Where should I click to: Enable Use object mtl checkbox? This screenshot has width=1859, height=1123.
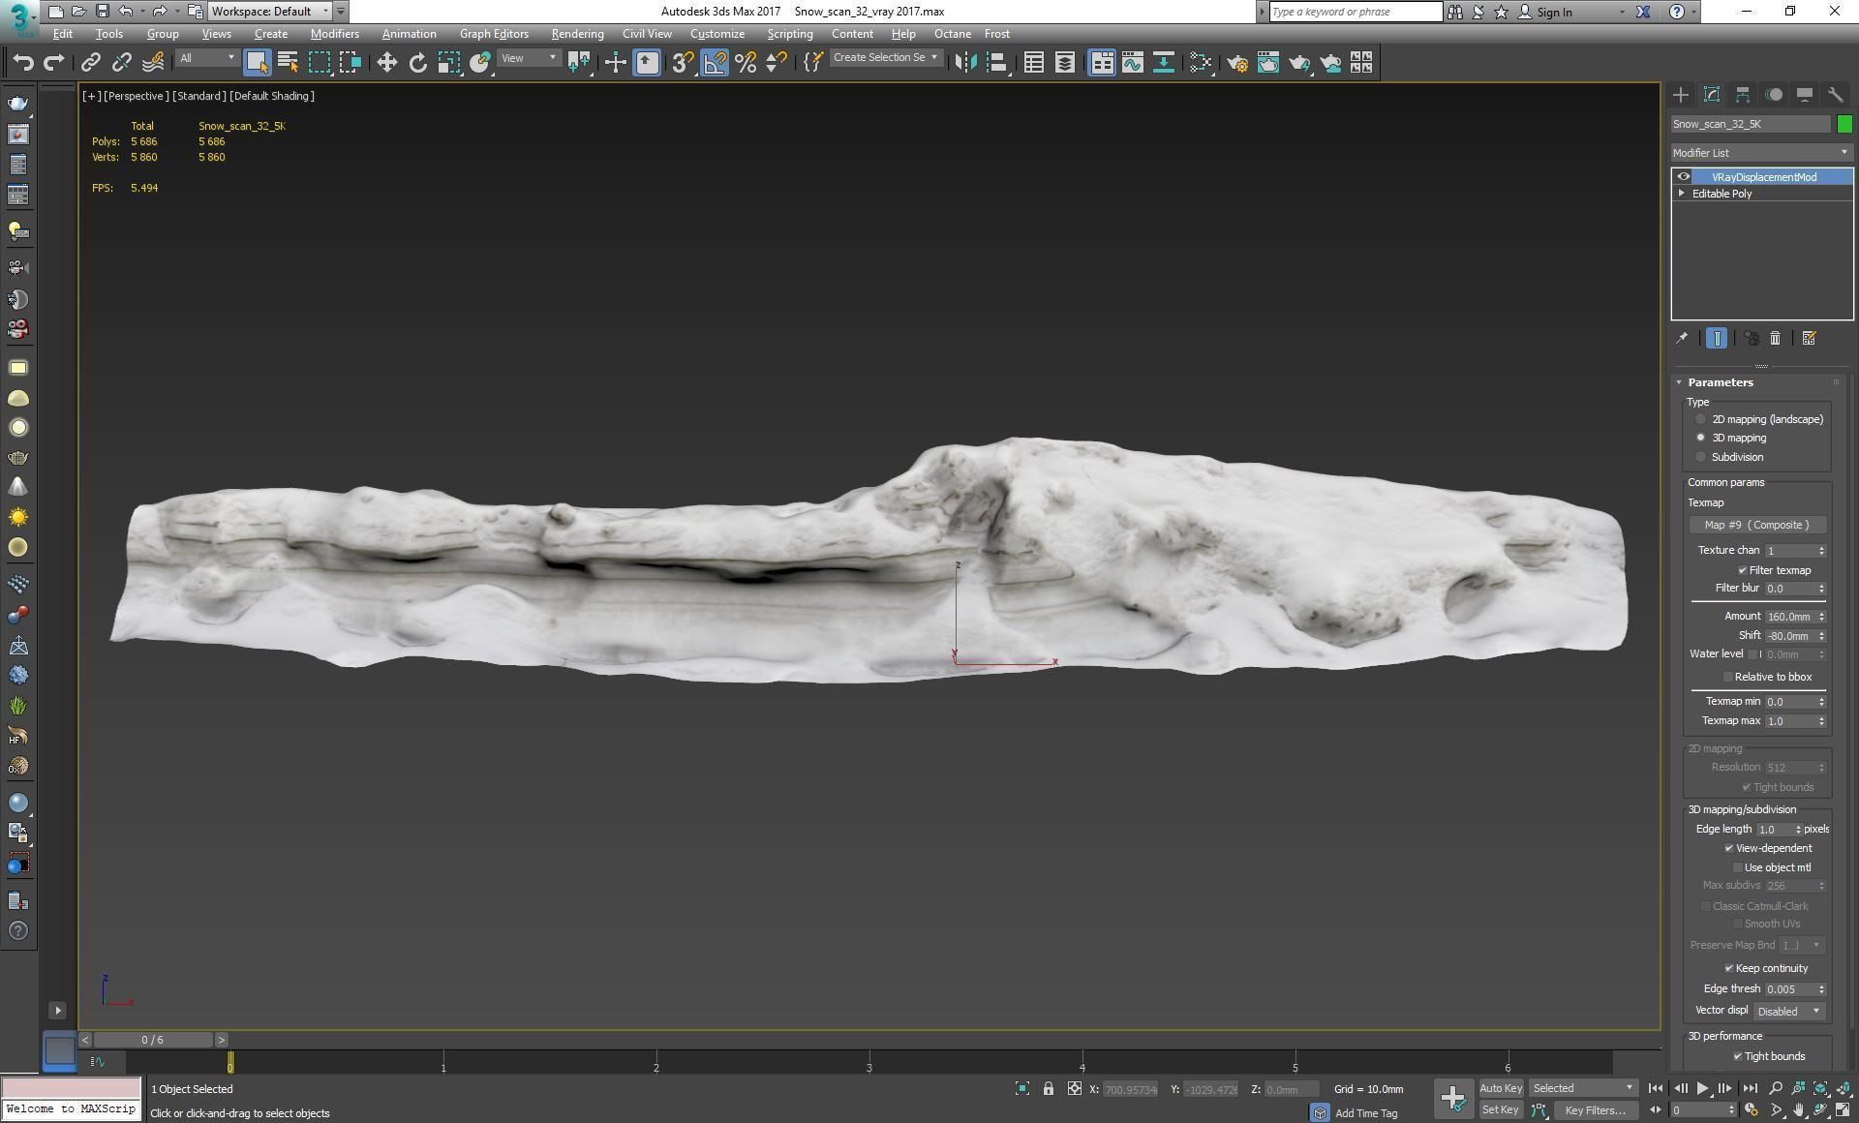(1737, 867)
